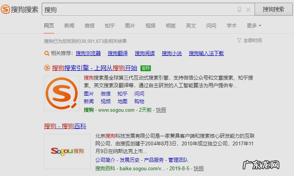
Task: Click the small Sogou icon beside first result
Action: coord(47,68)
